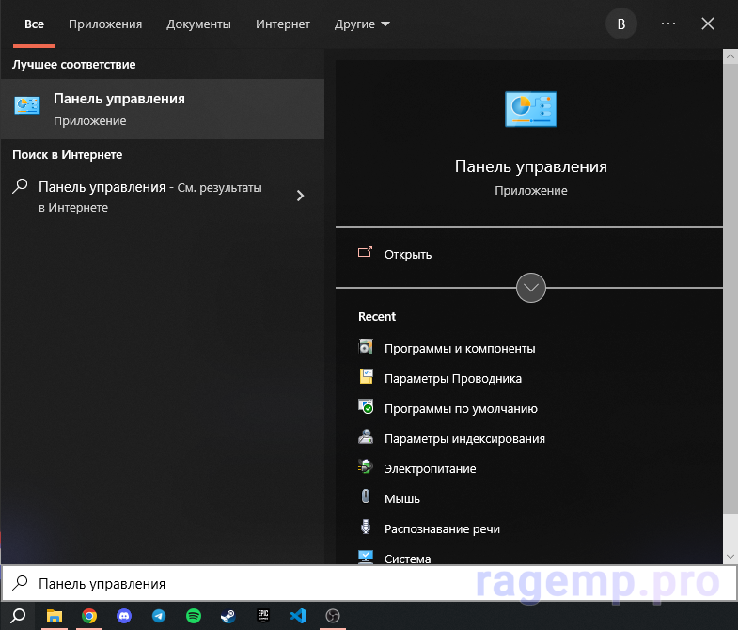Switch to the Документы tab
This screenshot has width=738, height=630.
coord(198,24)
